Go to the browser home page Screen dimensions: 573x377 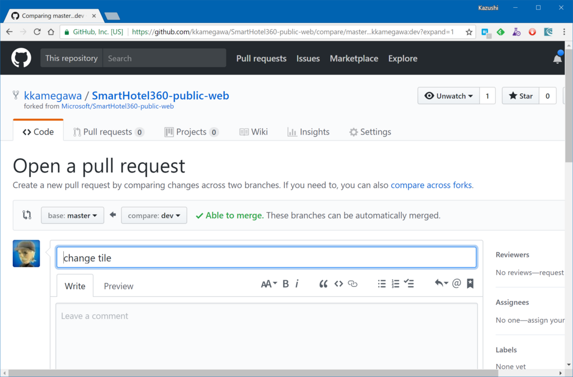pyautogui.click(x=51, y=32)
